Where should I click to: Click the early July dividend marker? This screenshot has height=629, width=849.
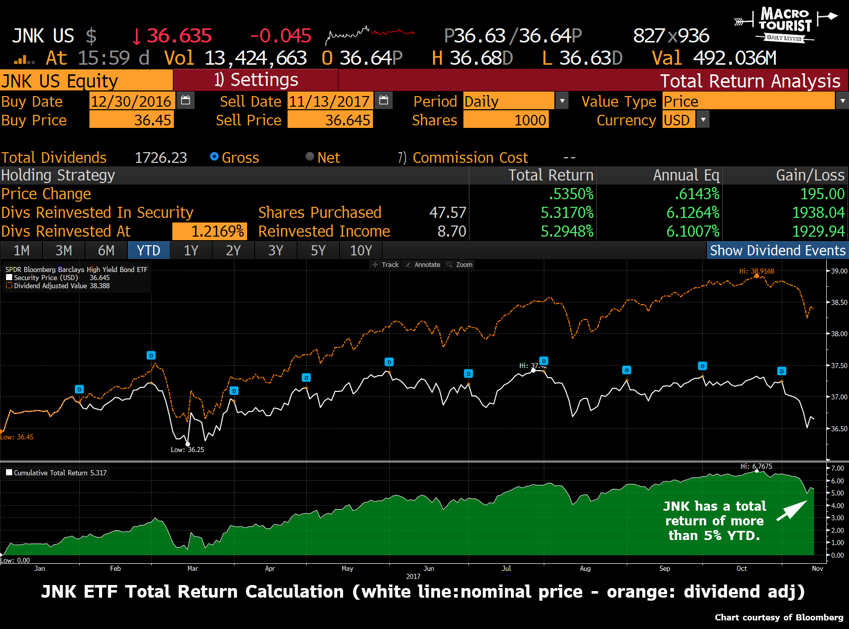(x=468, y=374)
